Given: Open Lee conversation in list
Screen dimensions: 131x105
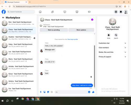Looking at the screenshot, I should pyautogui.click(x=18, y=53).
